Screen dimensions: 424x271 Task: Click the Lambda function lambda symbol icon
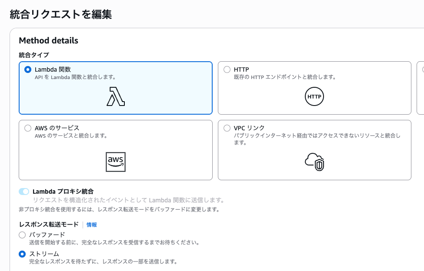pos(116,96)
